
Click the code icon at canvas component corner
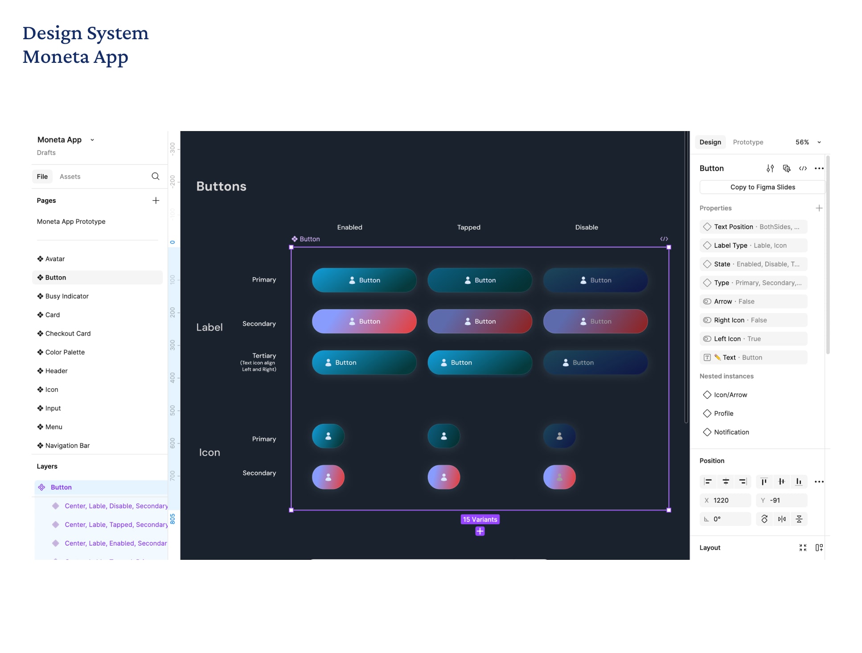click(664, 239)
